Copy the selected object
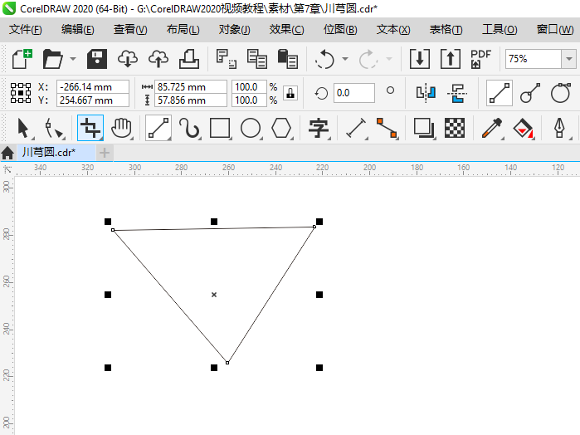 coord(256,58)
